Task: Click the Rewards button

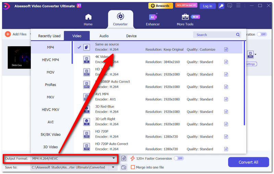Action: pyautogui.click(x=160, y=6)
